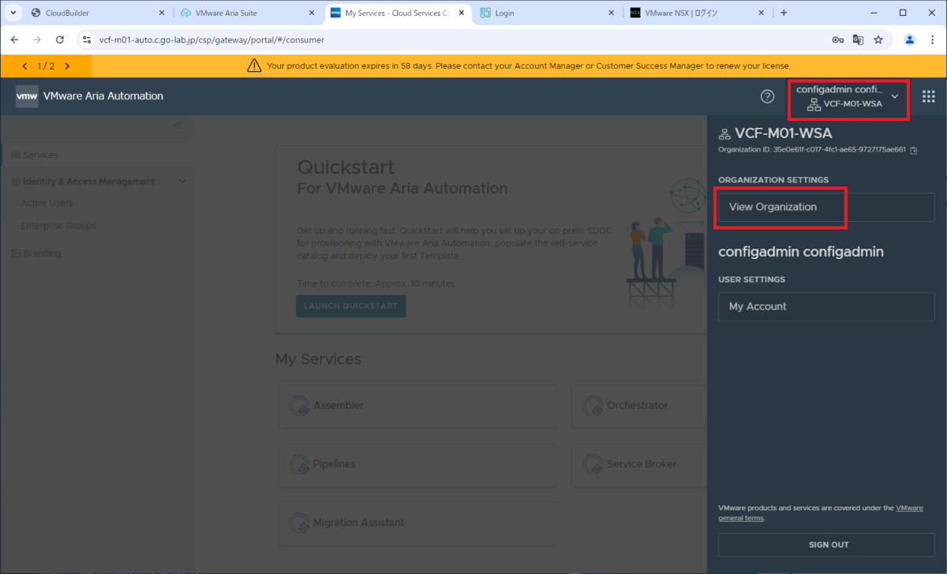Click LAUNCH QUICKSTART button
Screen dimensions: 947x574
351,306
